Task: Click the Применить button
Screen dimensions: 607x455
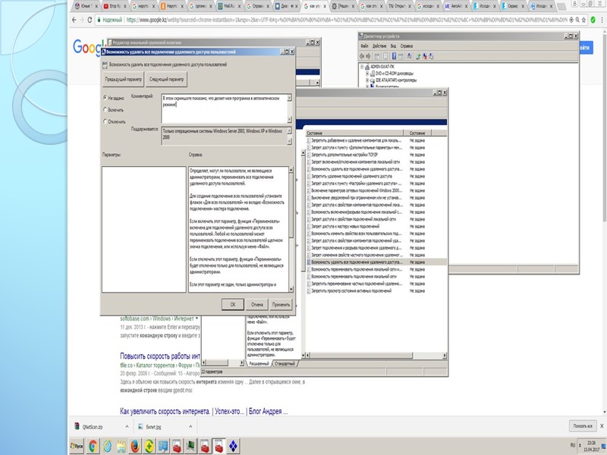Action: pos(281,305)
